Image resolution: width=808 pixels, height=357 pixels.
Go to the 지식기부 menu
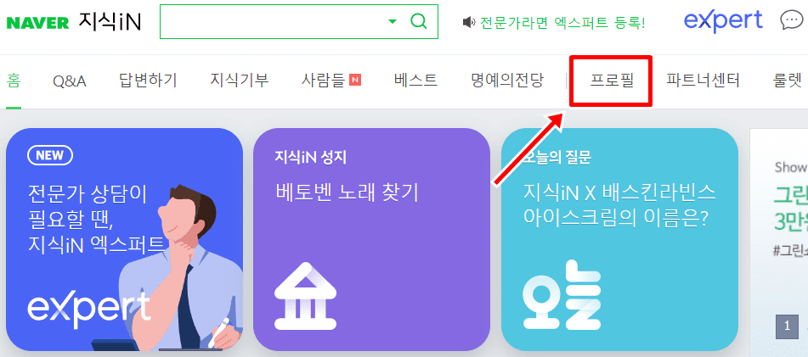pos(239,81)
